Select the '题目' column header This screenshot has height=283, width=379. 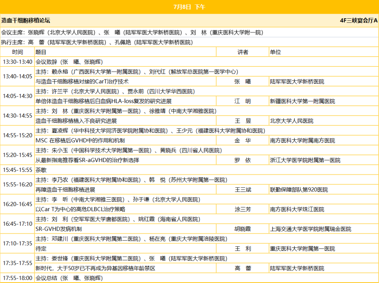pos(125,52)
